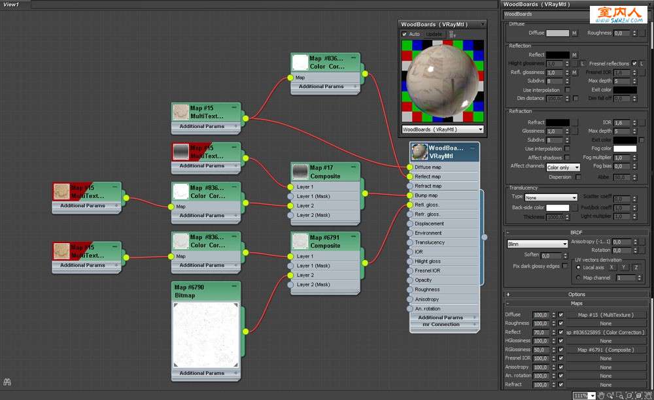Click the Back-side color swatch
The width and height of the screenshot is (654, 400).
558,207
